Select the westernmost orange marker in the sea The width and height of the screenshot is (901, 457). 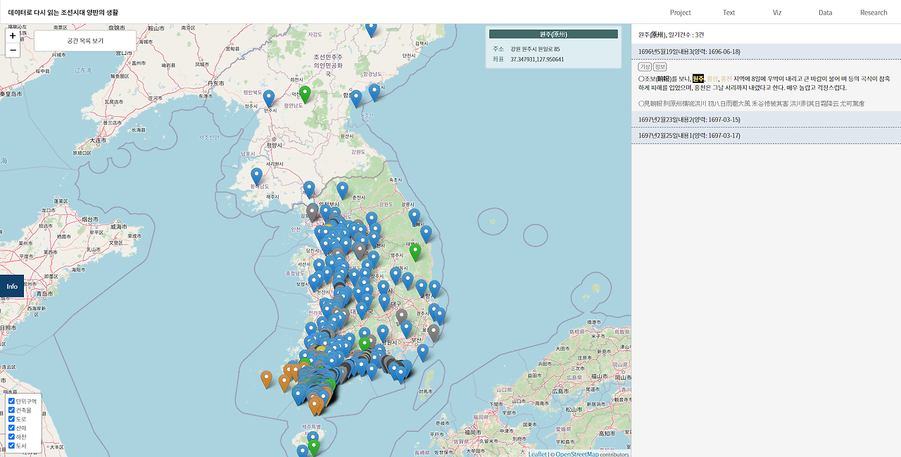point(266,380)
